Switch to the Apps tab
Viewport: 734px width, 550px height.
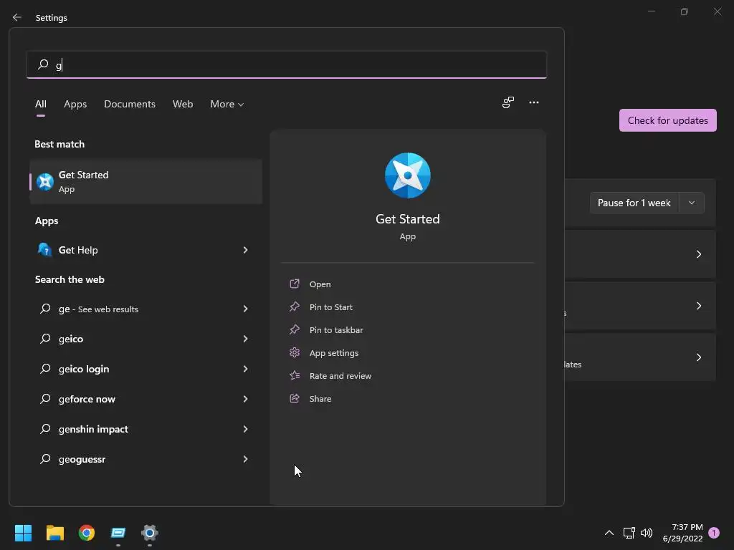[x=75, y=104]
